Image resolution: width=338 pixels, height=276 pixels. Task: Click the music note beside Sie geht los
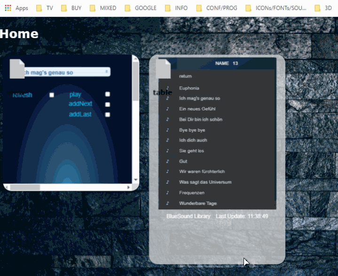point(167,151)
